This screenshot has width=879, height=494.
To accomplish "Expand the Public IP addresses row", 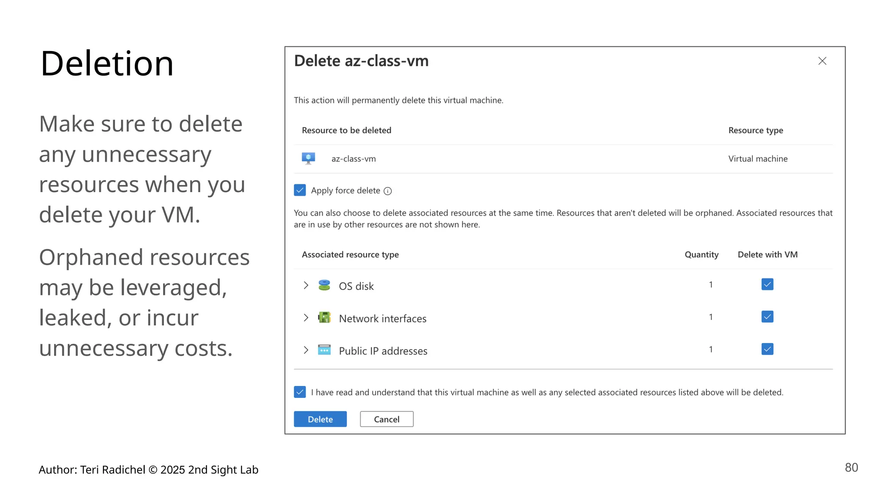I will pyautogui.click(x=306, y=350).
